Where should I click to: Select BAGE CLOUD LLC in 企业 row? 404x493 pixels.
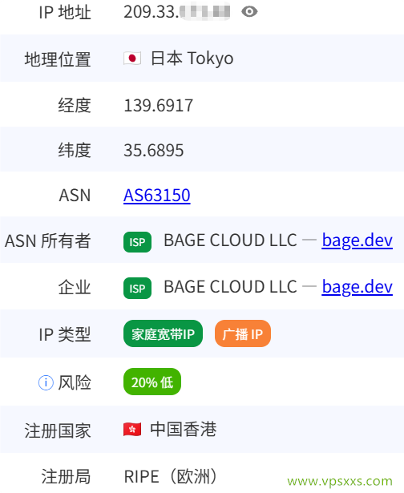click(x=230, y=287)
